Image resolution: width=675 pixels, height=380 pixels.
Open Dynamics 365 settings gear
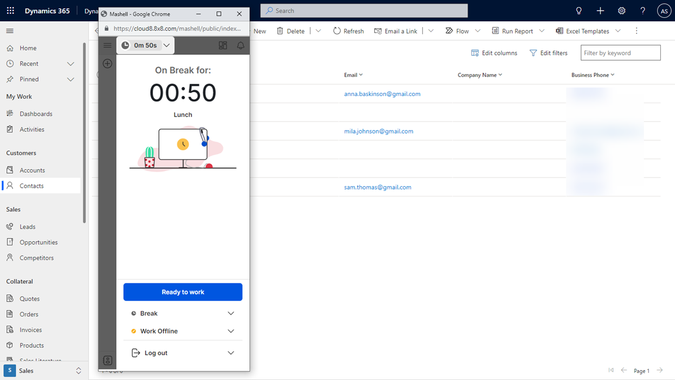622,10
